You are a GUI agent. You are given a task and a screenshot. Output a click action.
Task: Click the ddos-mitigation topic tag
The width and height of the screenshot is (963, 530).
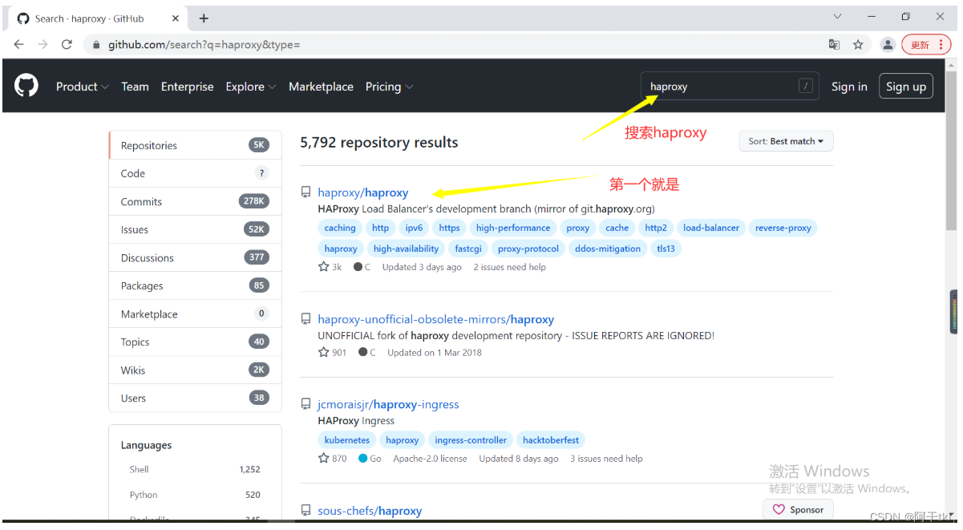(x=609, y=249)
